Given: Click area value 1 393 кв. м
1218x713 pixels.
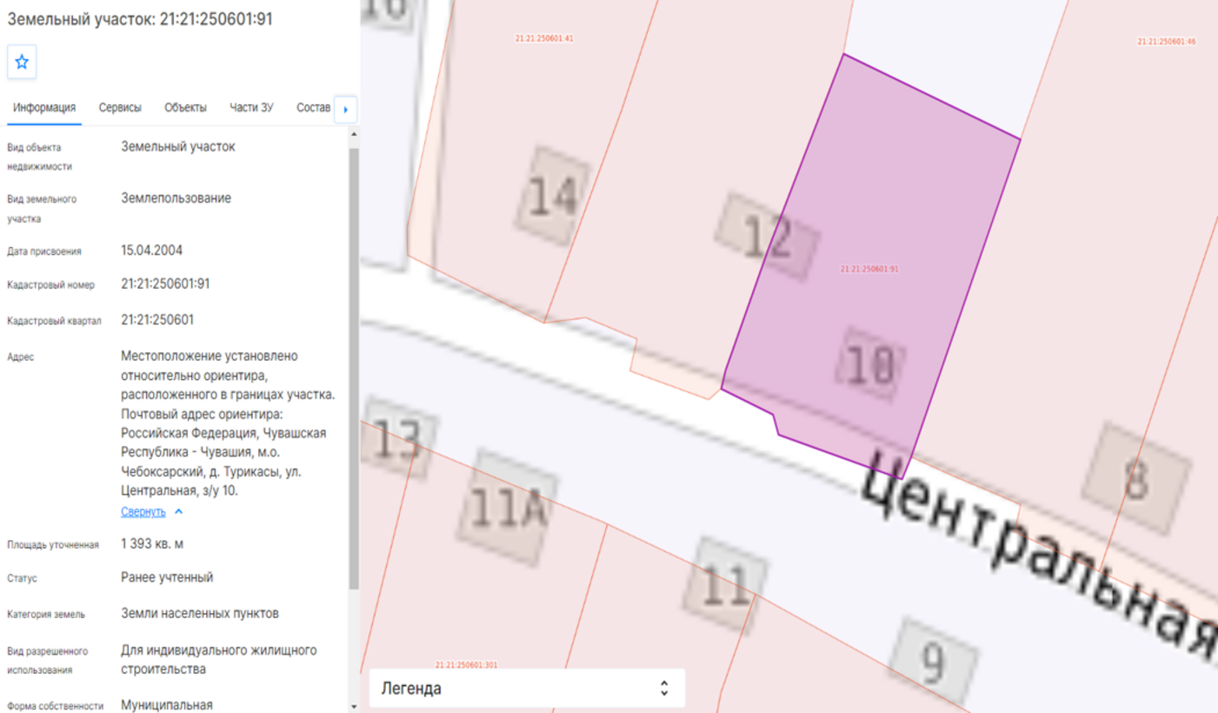Looking at the screenshot, I should (152, 544).
